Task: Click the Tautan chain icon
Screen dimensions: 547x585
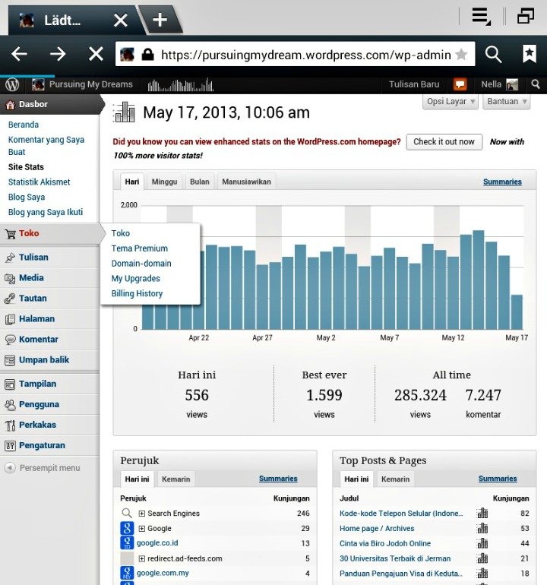Action: 10,299
